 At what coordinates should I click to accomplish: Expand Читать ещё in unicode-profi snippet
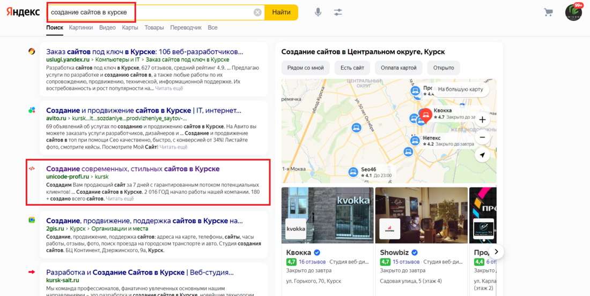click(120, 199)
